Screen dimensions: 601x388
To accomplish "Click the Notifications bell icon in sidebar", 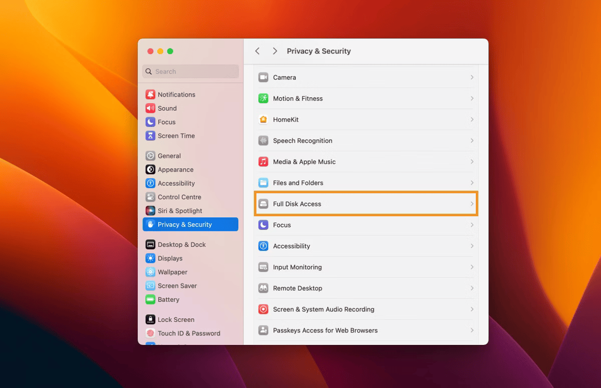I will (150, 95).
